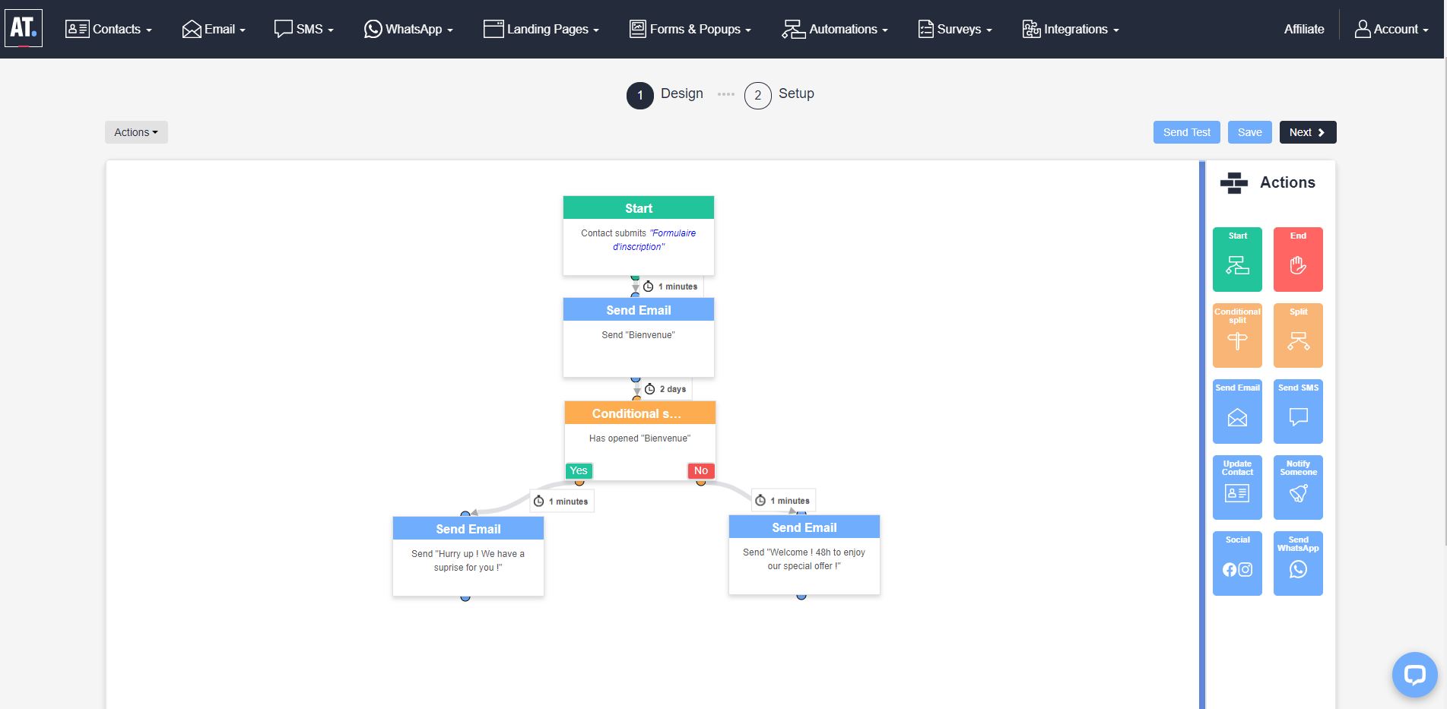
Task: Open the chat widget at bottom right
Action: coord(1415,674)
